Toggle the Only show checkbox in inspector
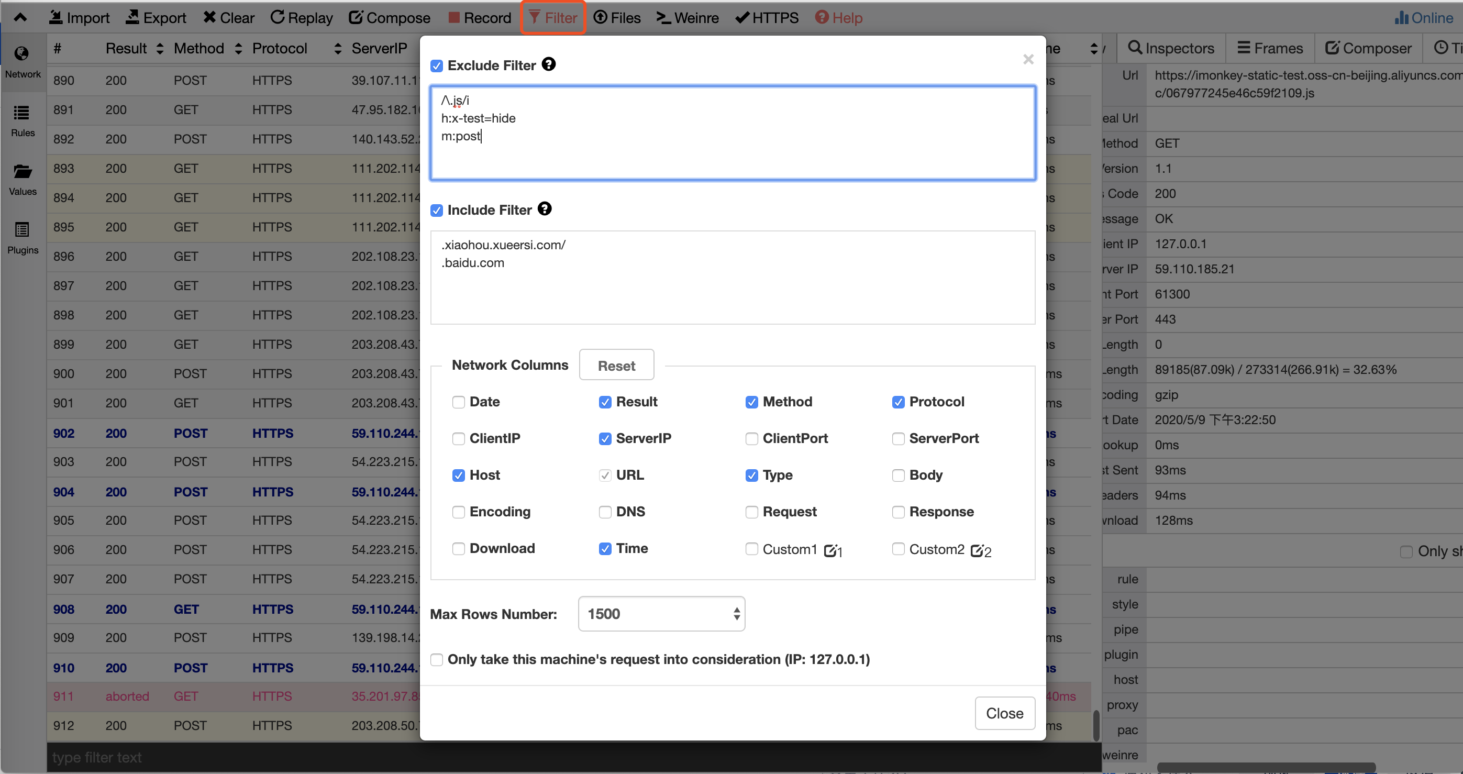 click(1406, 551)
